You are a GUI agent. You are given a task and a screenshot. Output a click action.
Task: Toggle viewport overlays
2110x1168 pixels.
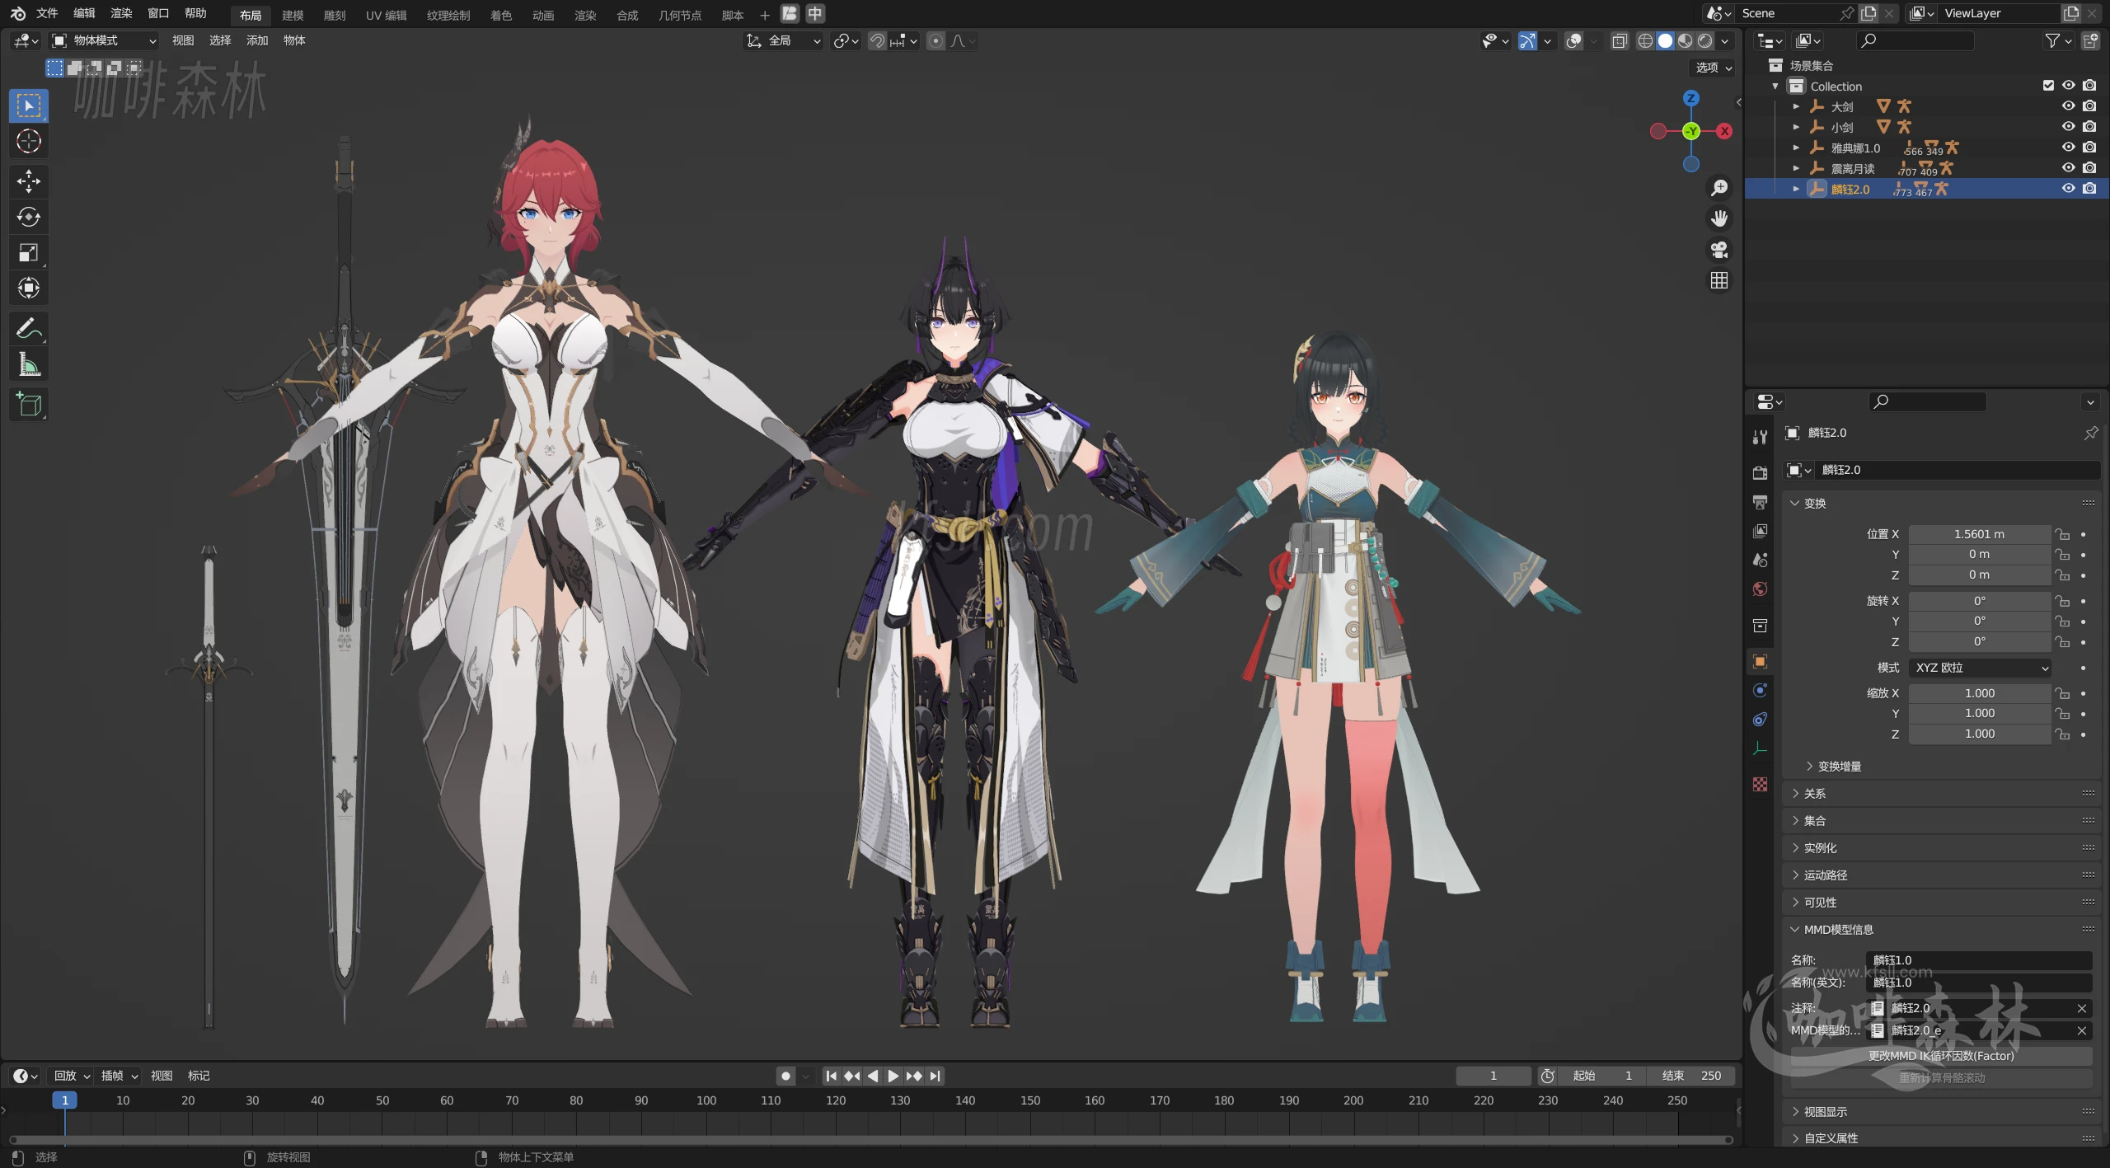click(x=1573, y=40)
